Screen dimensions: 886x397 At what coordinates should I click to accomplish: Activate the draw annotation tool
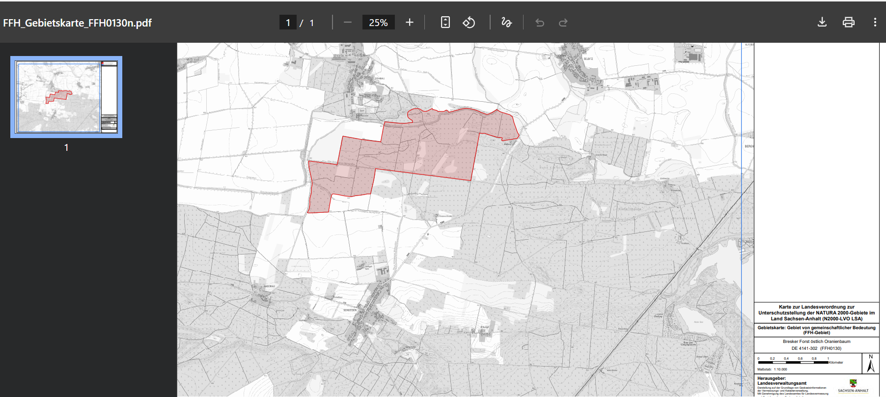(506, 23)
